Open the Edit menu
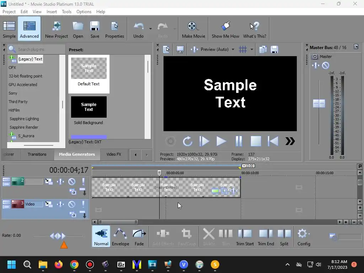The height and width of the screenshot is (273, 364). (24, 12)
